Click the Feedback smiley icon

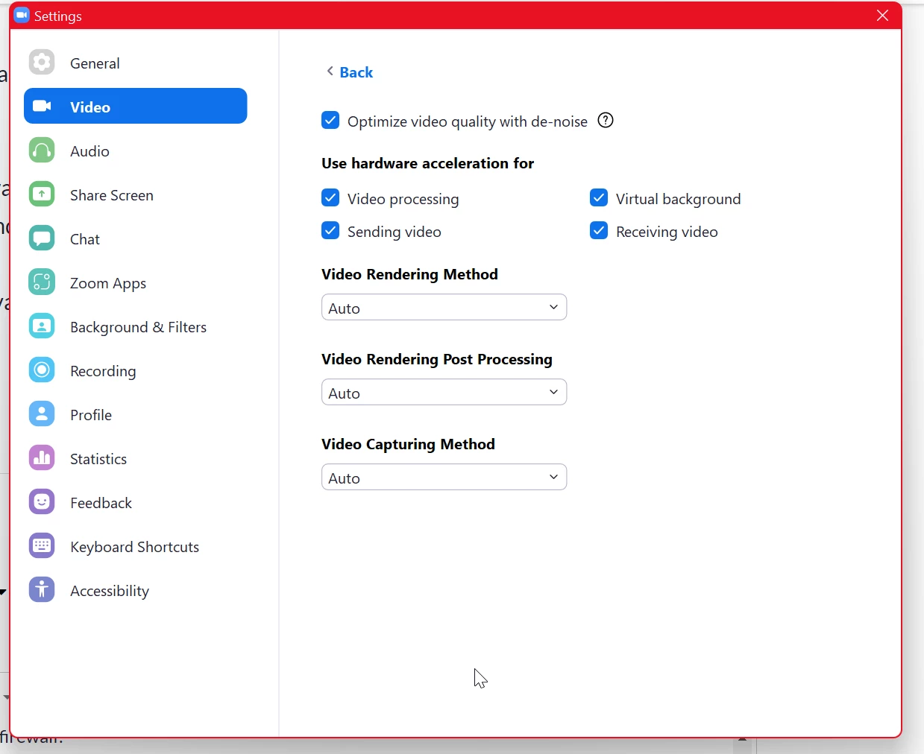42,501
